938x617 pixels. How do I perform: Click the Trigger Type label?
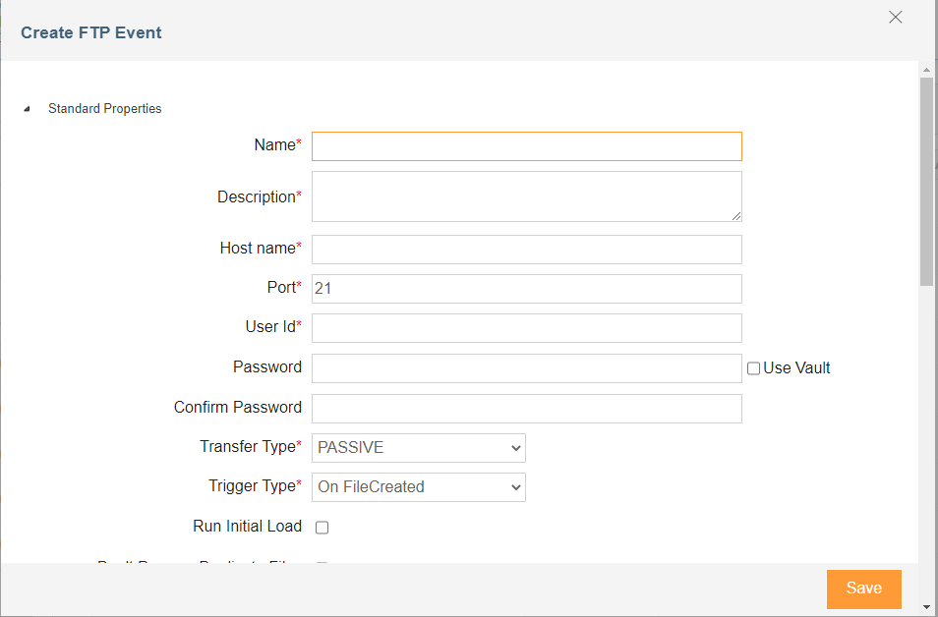pyautogui.click(x=255, y=486)
